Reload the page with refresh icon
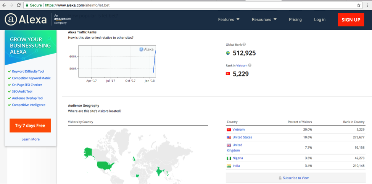This screenshot has width=372, height=184. tap(19, 5)
